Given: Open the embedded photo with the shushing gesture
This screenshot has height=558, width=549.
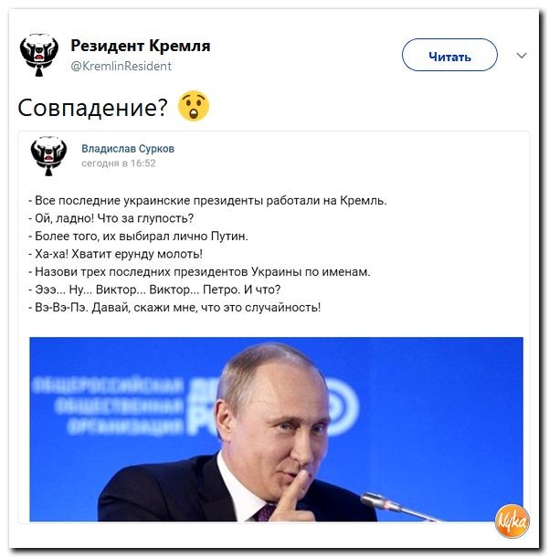Looking at the screenshot, I should click(x=276, y=429).
